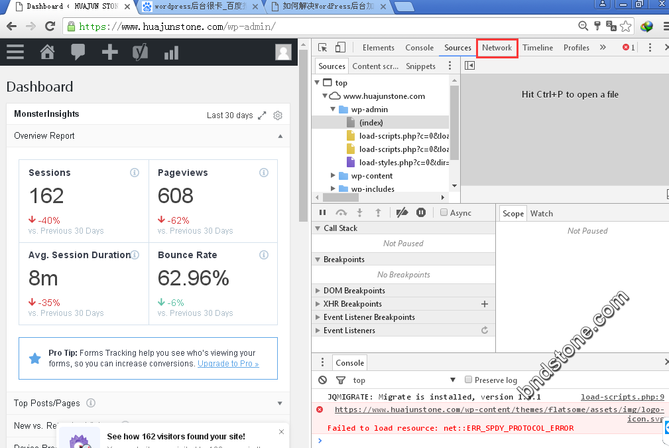Select the (index) file in tree
This screenshot has height=448, width=669.
[x=371, y=123]
